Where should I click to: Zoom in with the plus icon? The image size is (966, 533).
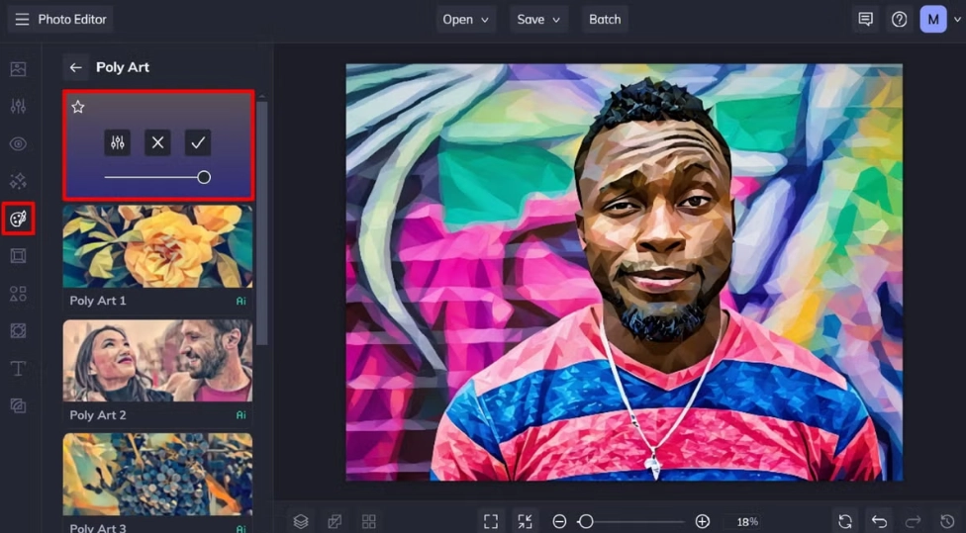pos(703,521)
